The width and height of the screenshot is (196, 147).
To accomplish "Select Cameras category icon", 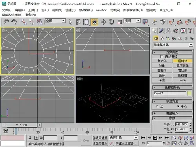I will (x=174, y=39).
